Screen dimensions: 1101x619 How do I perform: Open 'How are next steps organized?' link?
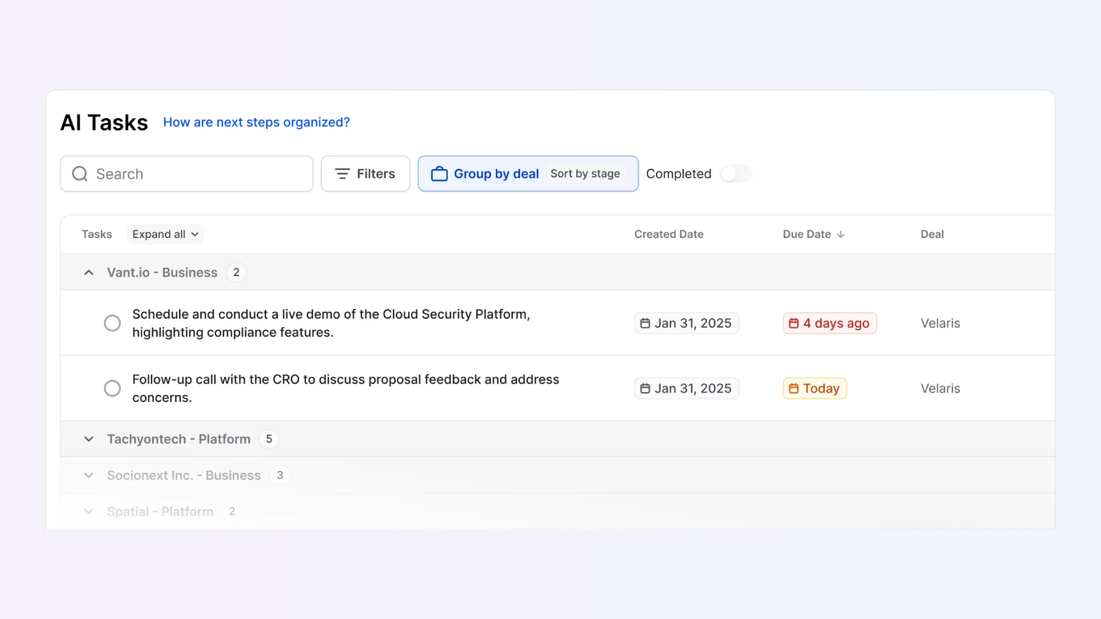[256, 122]
